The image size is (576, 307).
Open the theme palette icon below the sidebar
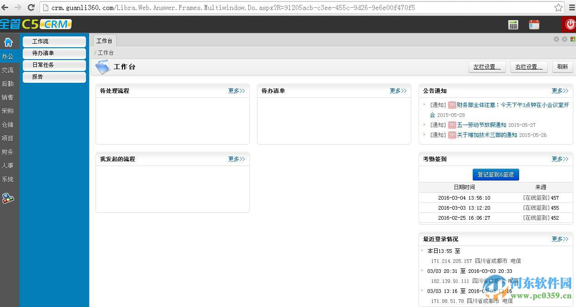[8, 198]
